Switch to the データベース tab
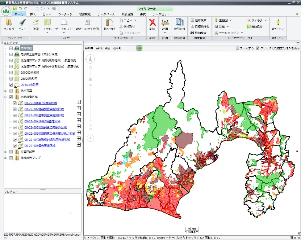301x240 pixels. pyautogui.click(x=106, y=14)
